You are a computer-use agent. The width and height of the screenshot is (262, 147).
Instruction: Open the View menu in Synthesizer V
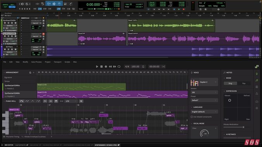tap(17, 62)
